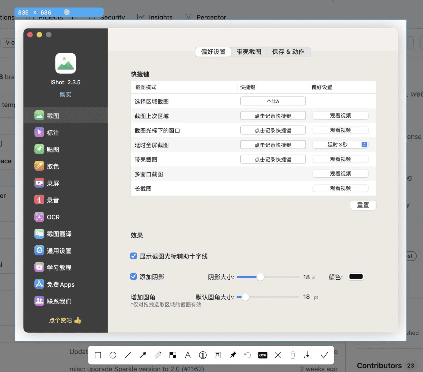Screen dimensions: 423x372
Task: Select the ellipse annotation tool
Action: pyautogui.click(x=113, y=355)
